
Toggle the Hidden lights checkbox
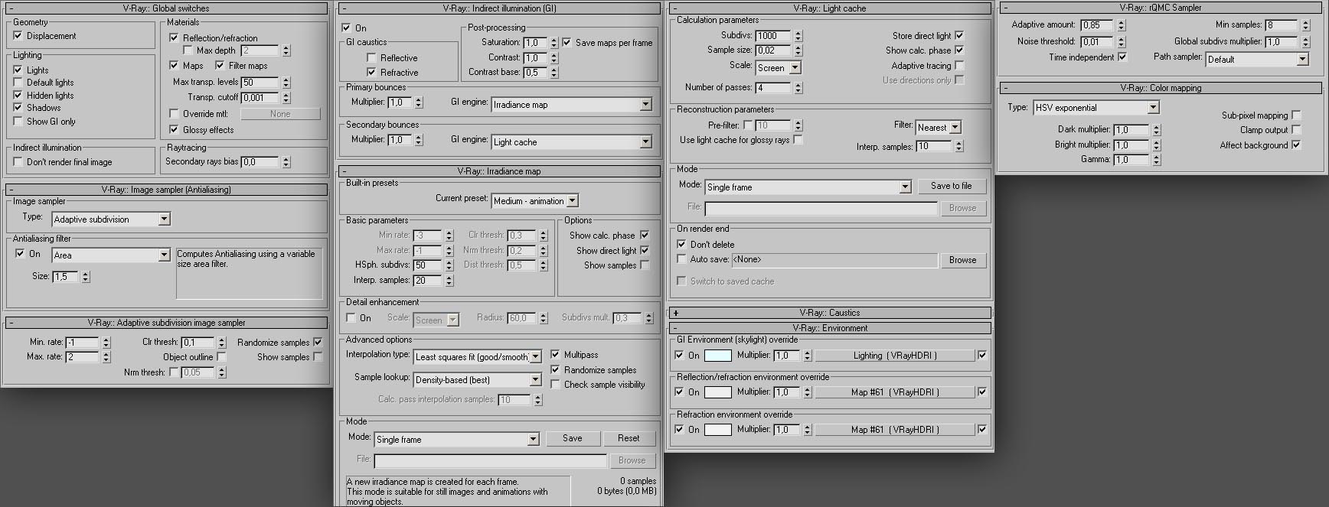tap(18, 96)
